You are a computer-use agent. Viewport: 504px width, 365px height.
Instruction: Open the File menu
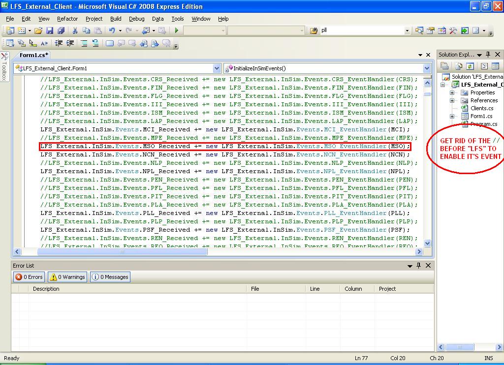pos(10,19)
